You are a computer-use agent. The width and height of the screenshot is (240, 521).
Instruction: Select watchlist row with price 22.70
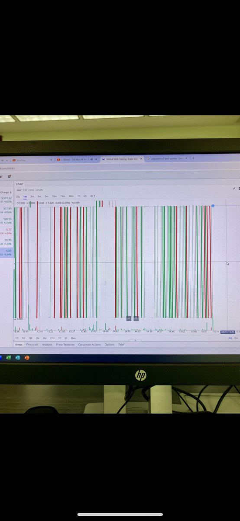tap(6, 241)
